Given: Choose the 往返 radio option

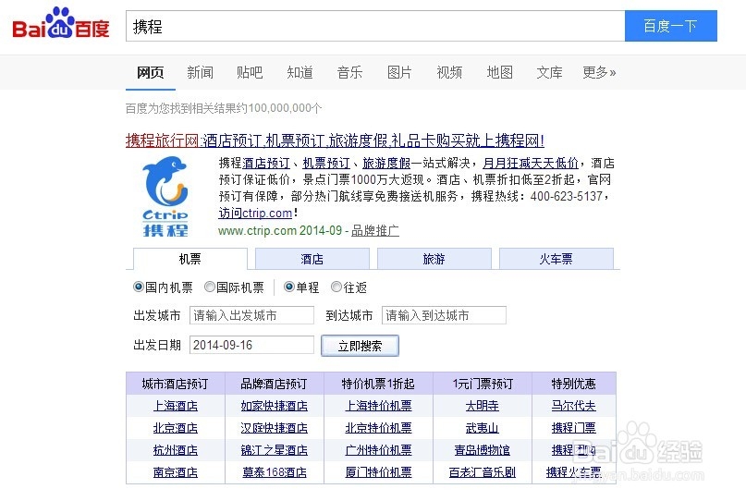Looking at the screenshot, I should (x=336, y=287).
